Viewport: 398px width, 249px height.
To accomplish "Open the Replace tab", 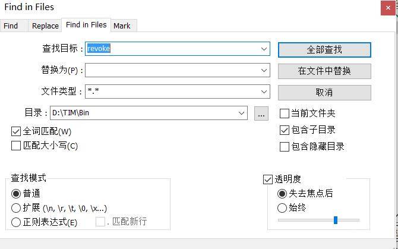I will point(45,26).
